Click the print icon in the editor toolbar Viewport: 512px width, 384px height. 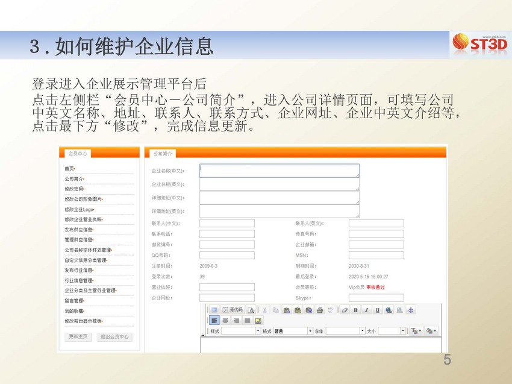pos(320,310)
